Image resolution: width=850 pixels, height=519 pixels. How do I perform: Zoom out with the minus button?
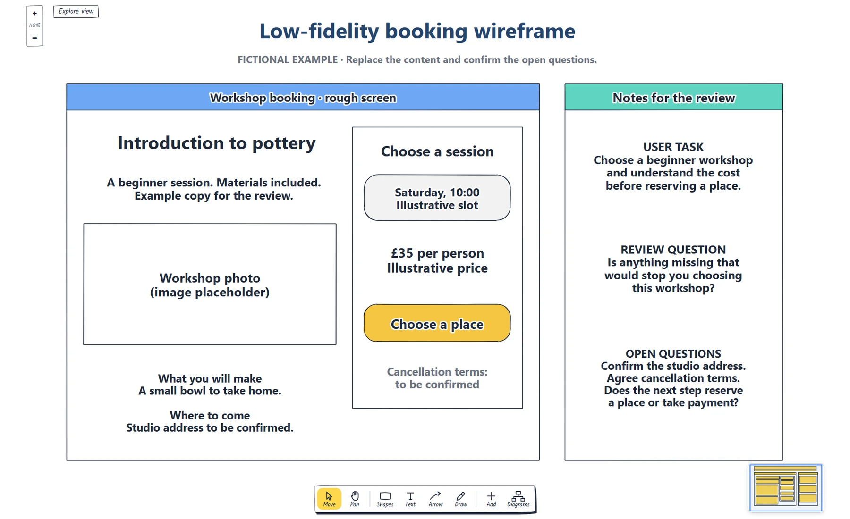(34, 38)
